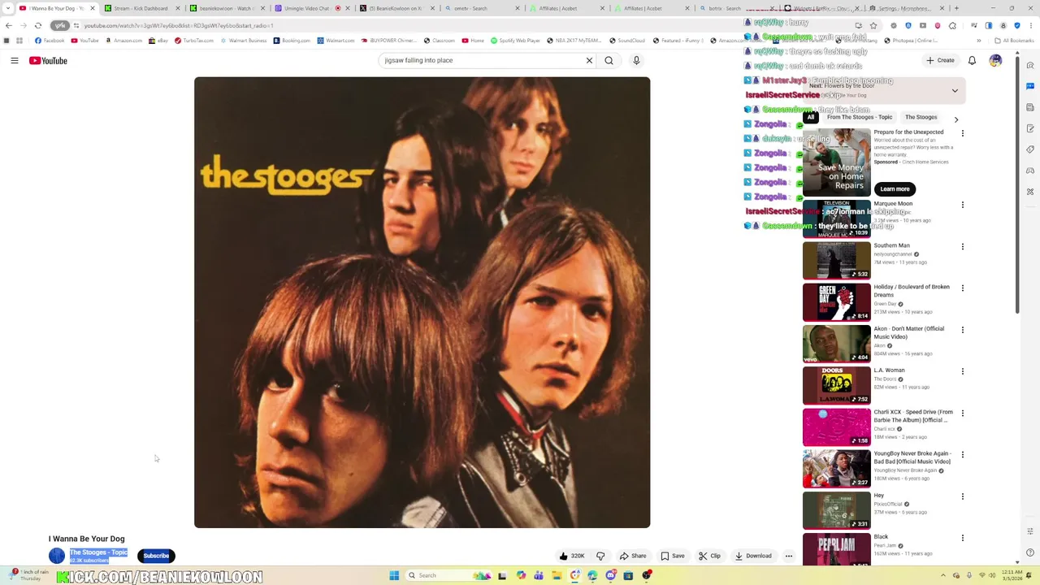Viewport: 1040px width, 585px height.
Task: Reload the page in the browser
Action: pos(38,25)
